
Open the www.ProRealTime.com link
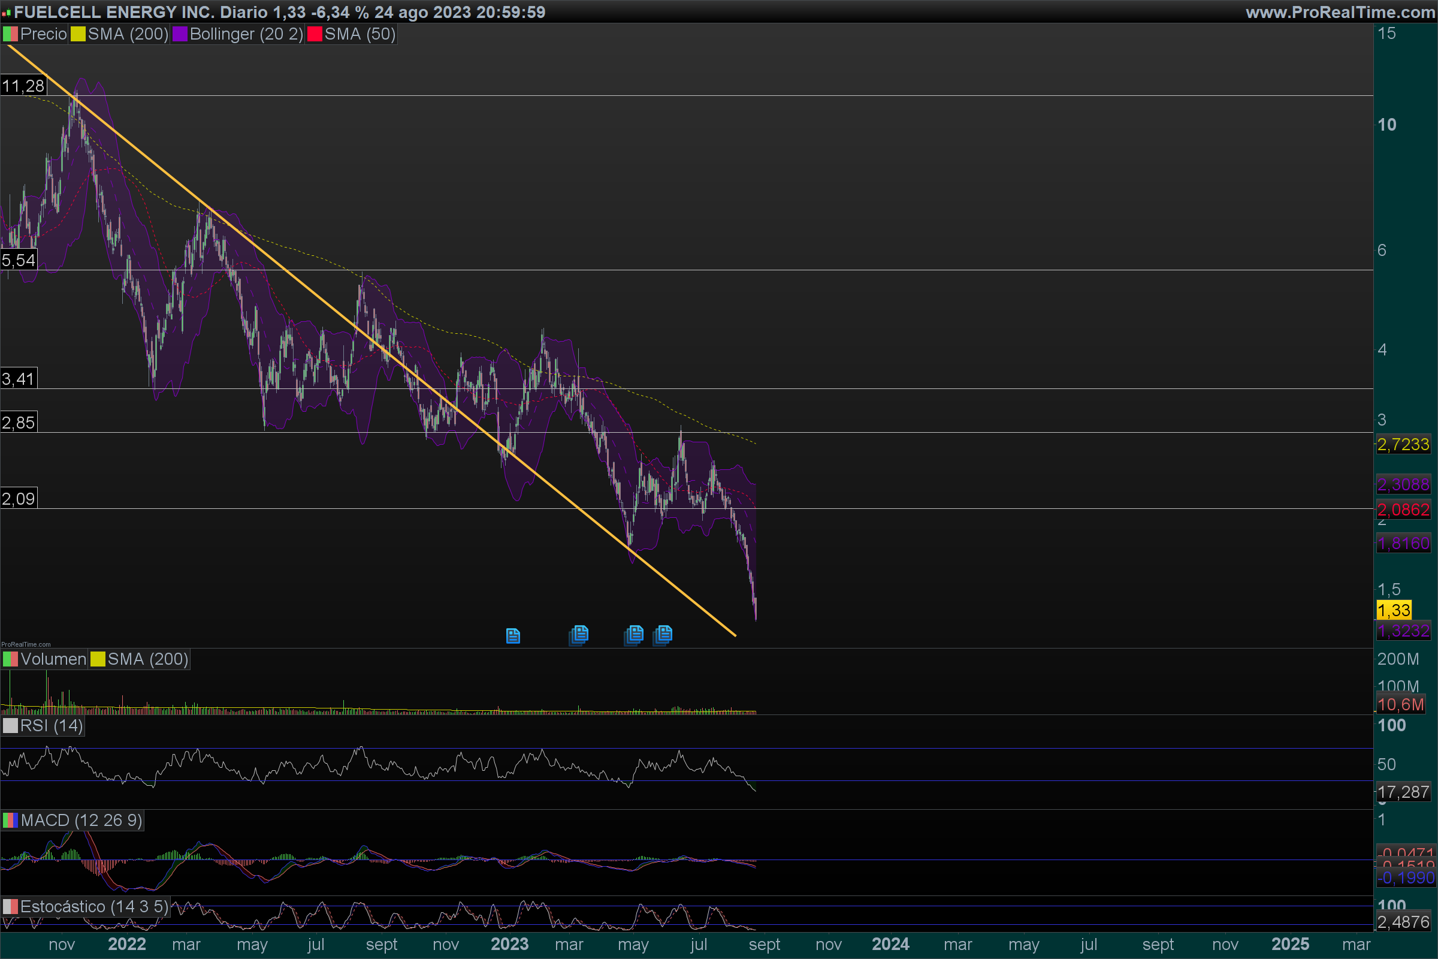click(x=1340, y=11)
